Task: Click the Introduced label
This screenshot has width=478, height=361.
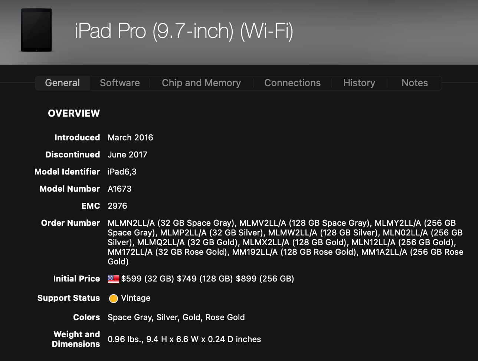Action: tap(77, 137)
